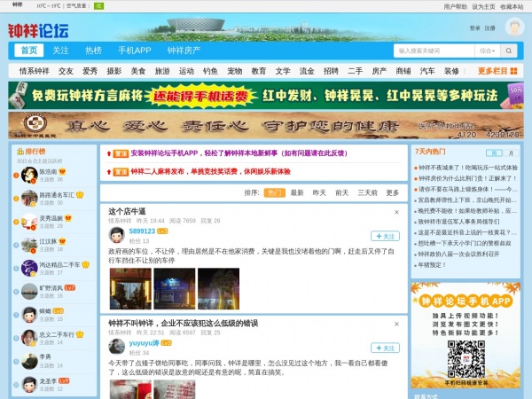Open avatar of user 5899123
Screen dimensions: 532x399
click(115, 234)
